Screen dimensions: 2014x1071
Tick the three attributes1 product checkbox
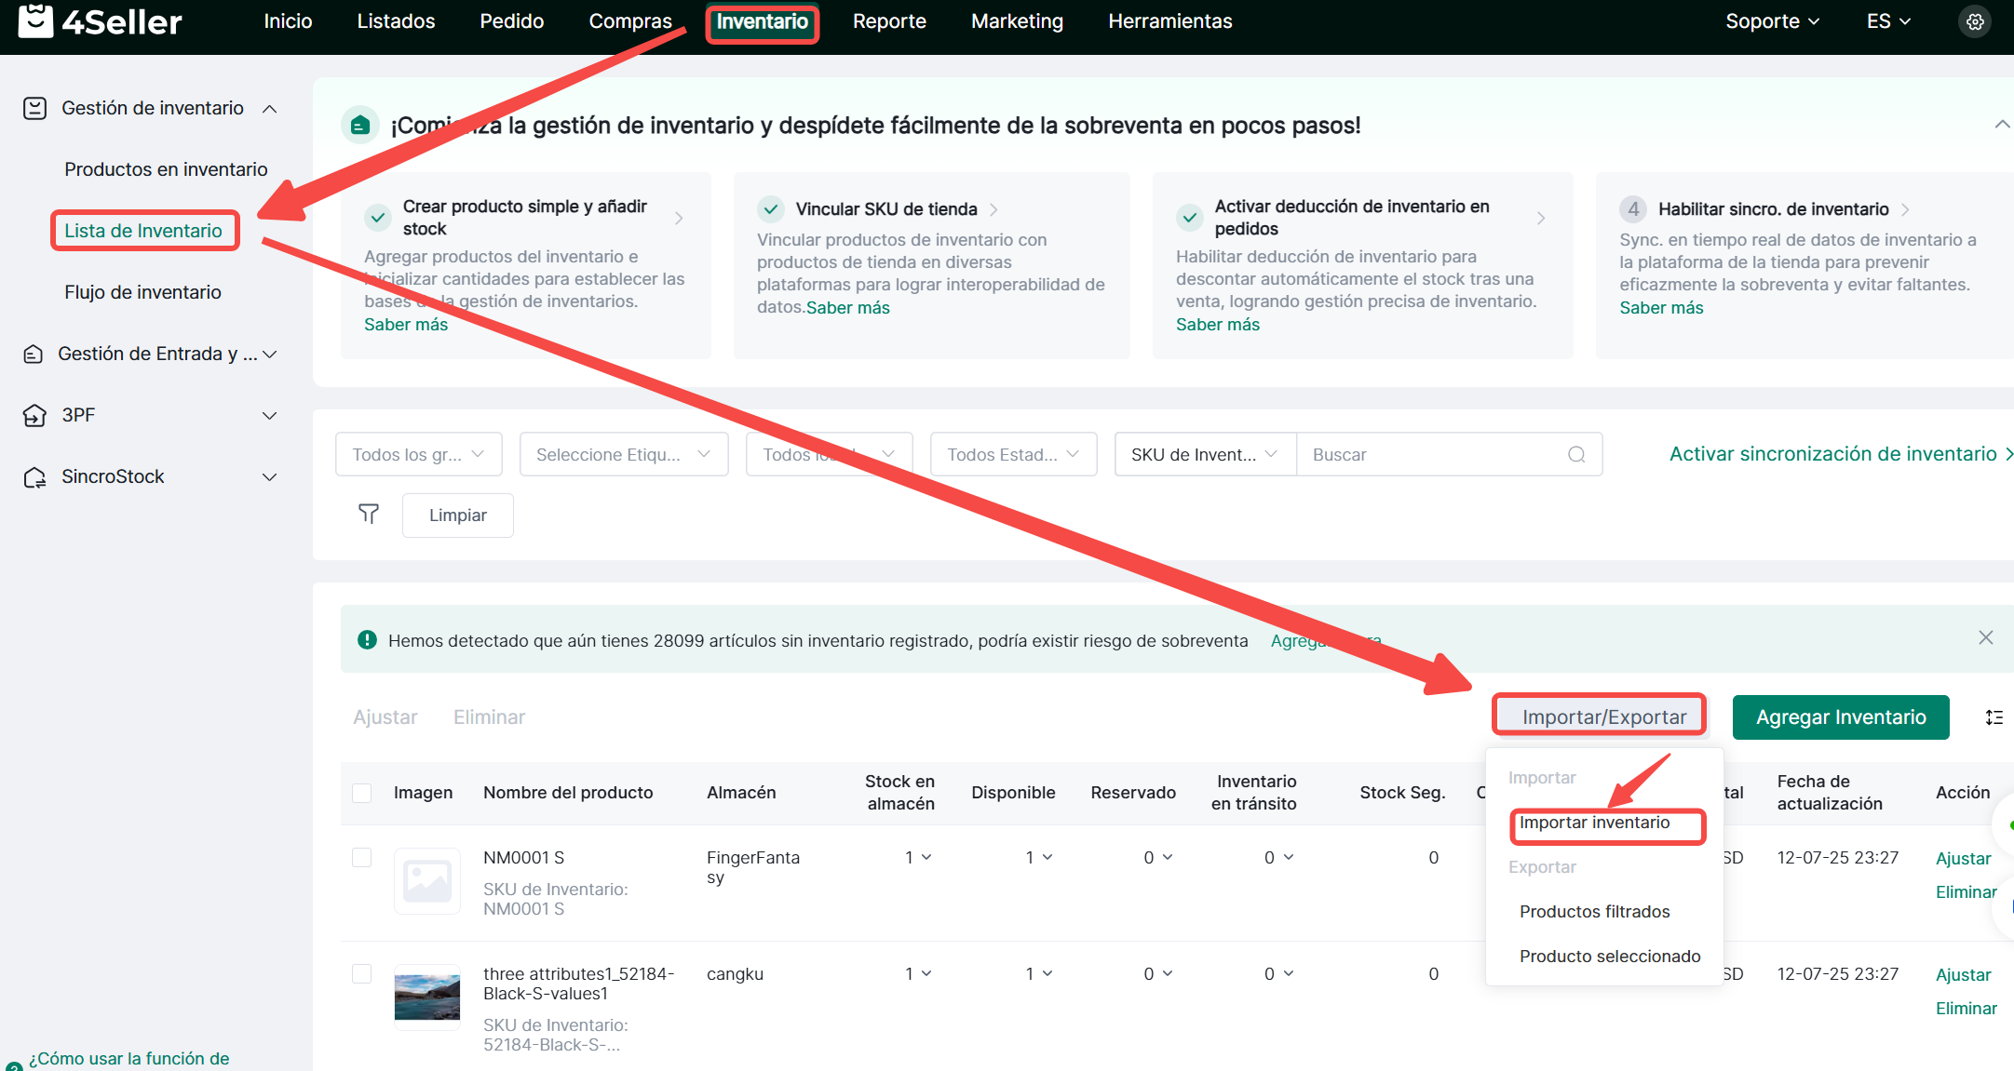click(362, 973)
